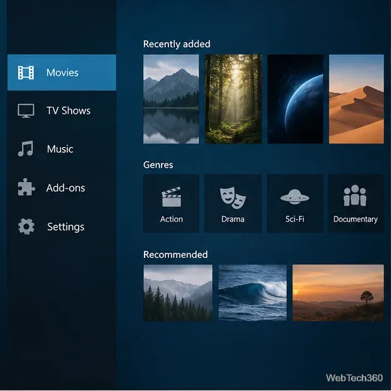Open the sunlit forest movie poster
The height and width of the screenshot is (391, 391).
tap(233, 99)
